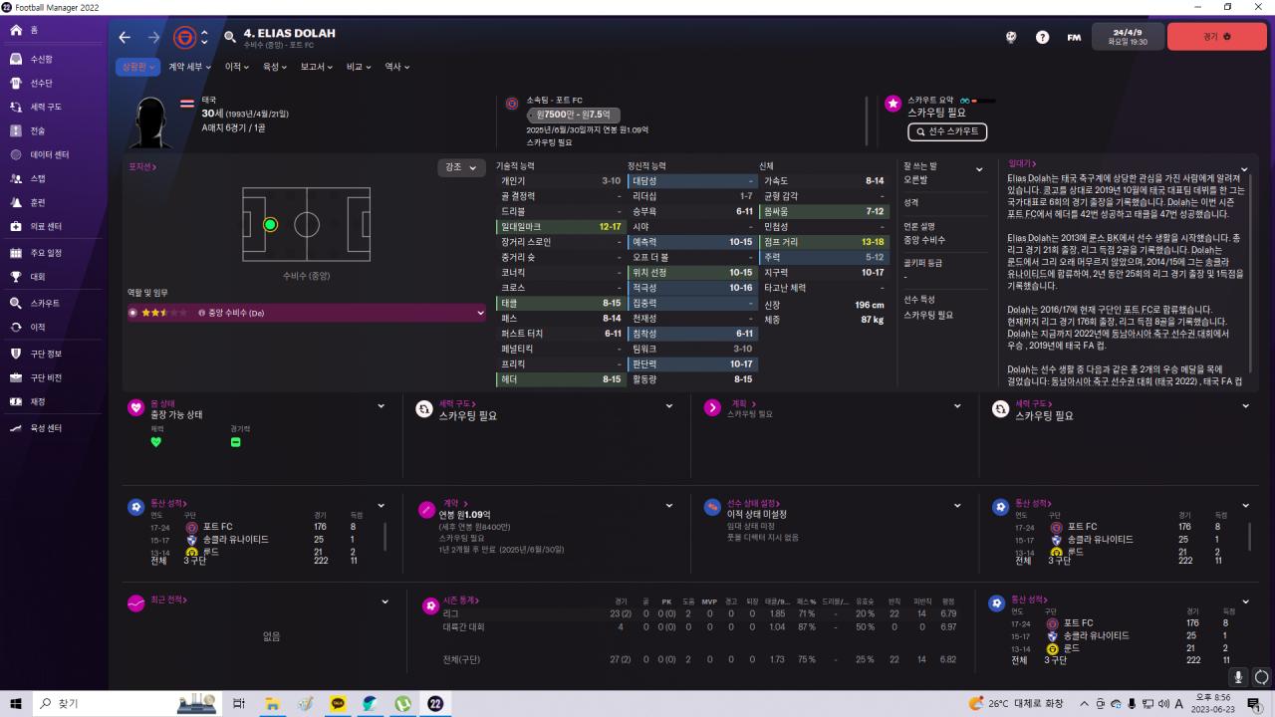Click the 포지션 section link

coord(141,167)
